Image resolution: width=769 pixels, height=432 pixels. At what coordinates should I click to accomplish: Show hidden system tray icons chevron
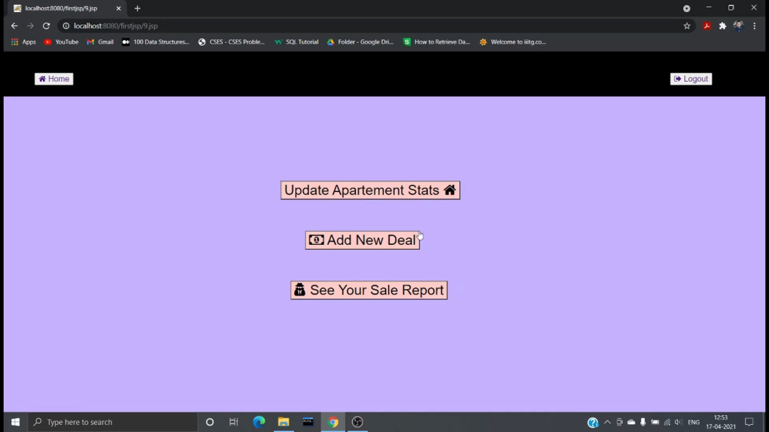coord(607,422)
